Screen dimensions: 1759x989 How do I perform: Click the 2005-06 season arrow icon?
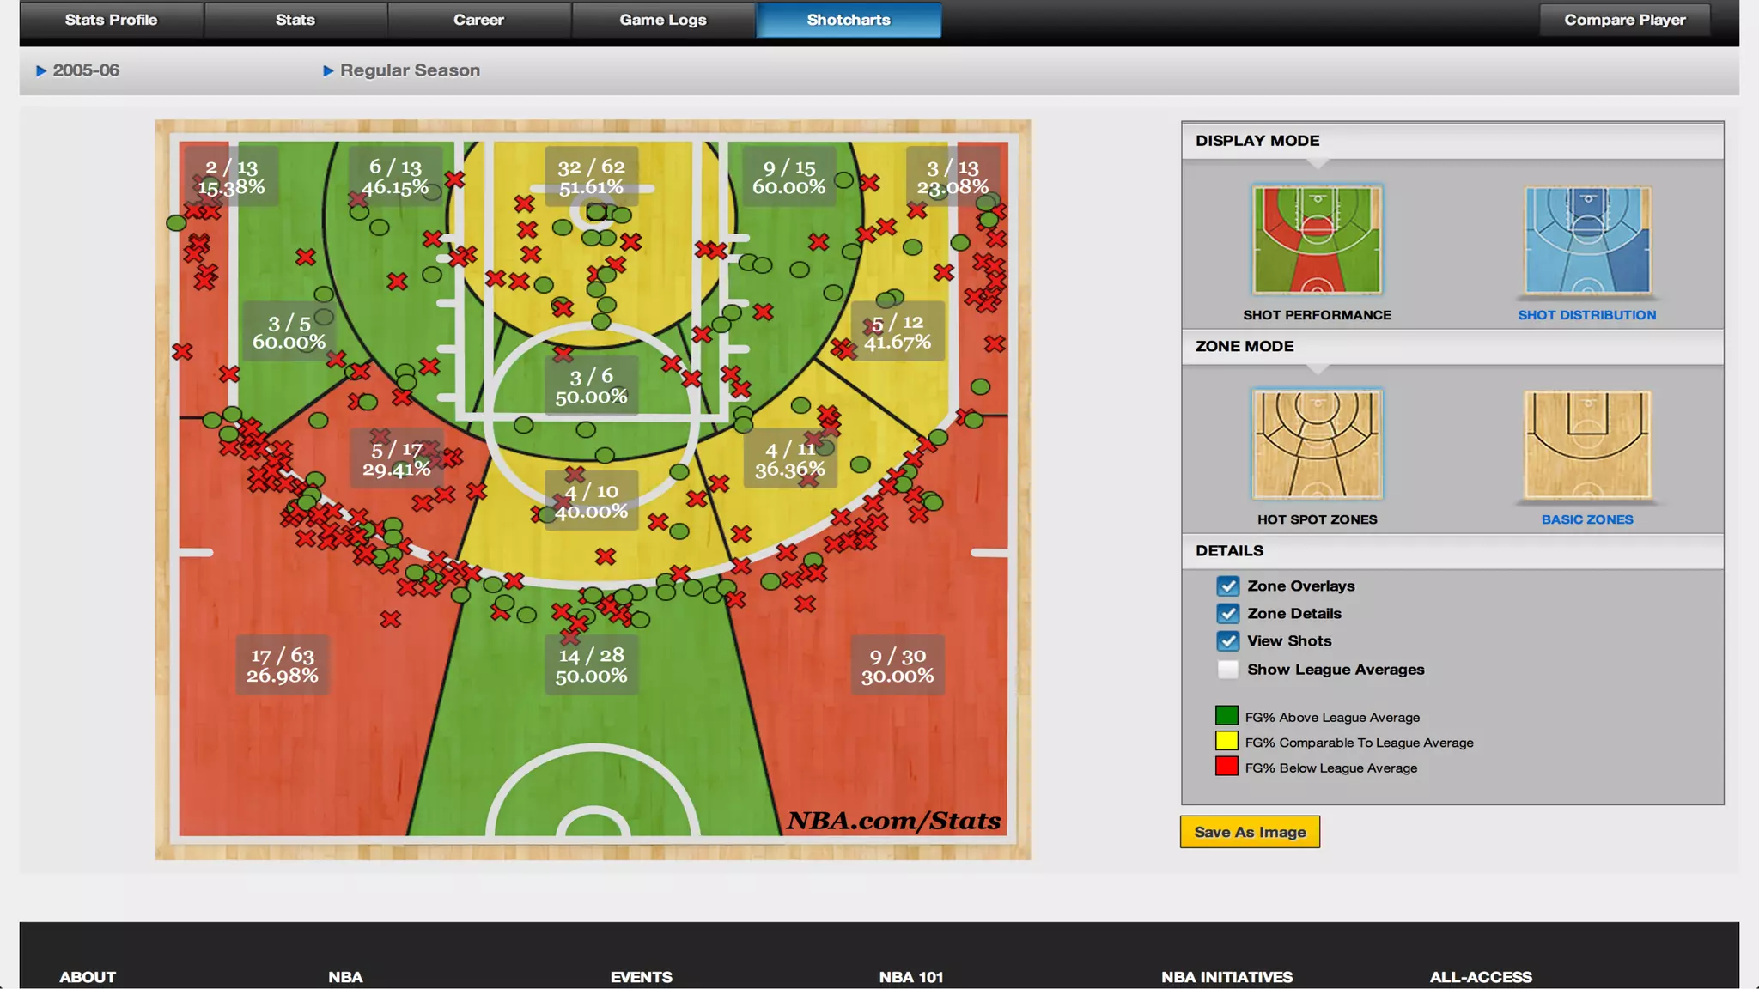point(40,71)
